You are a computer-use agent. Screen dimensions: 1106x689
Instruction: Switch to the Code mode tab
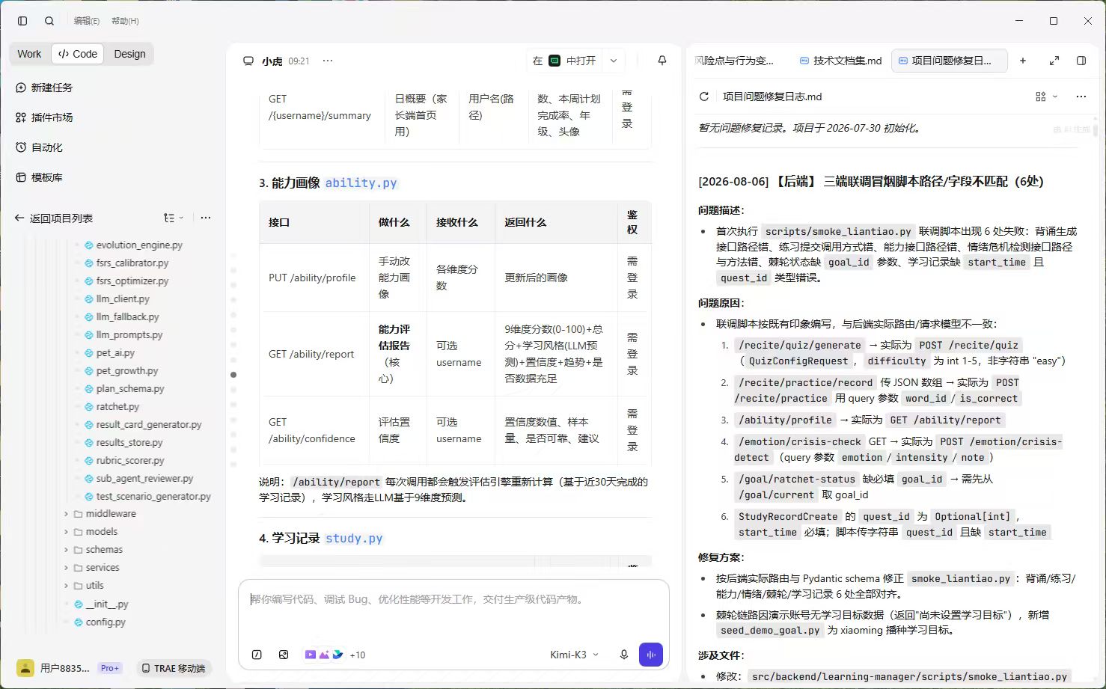pos(78,54)
